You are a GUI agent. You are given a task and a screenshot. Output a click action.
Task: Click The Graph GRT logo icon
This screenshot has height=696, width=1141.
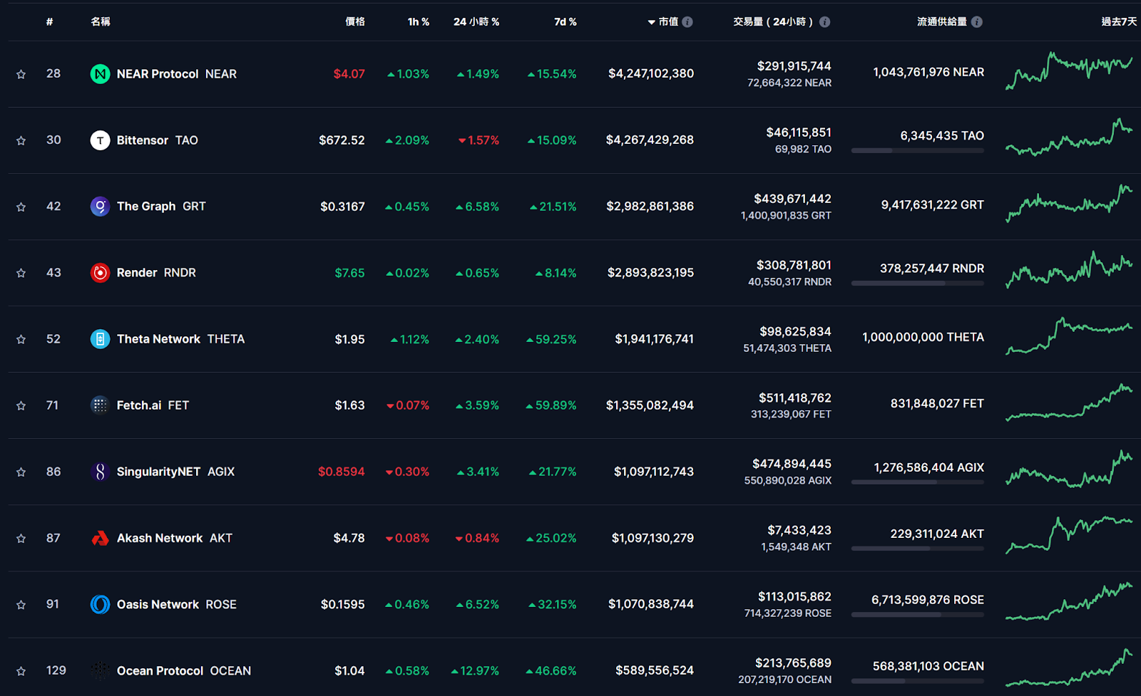(x=100, y=207)
